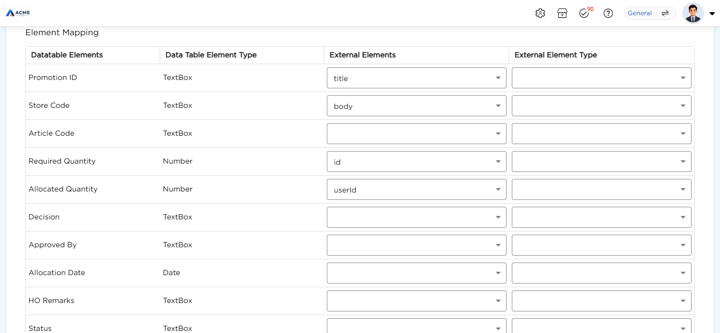Open the settings gear icon

[x=540, y=13]
